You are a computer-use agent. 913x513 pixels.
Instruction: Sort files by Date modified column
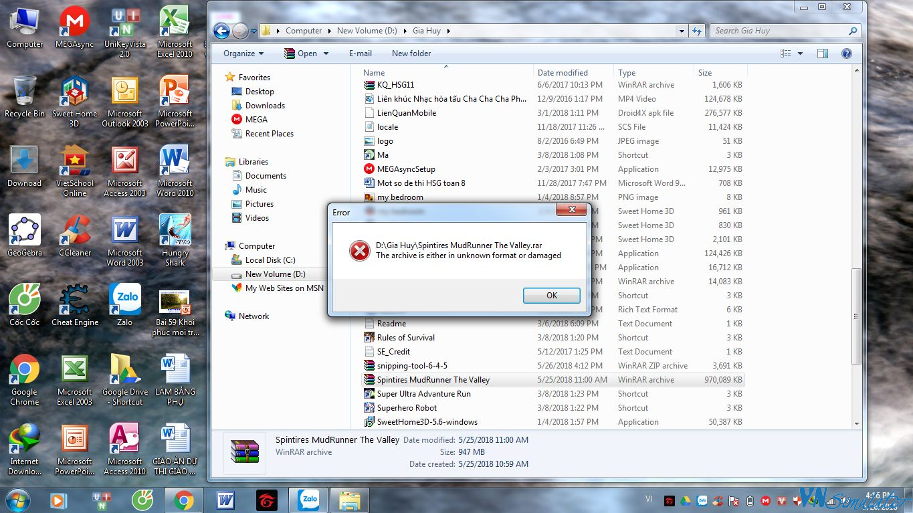(x=574, y=72)
